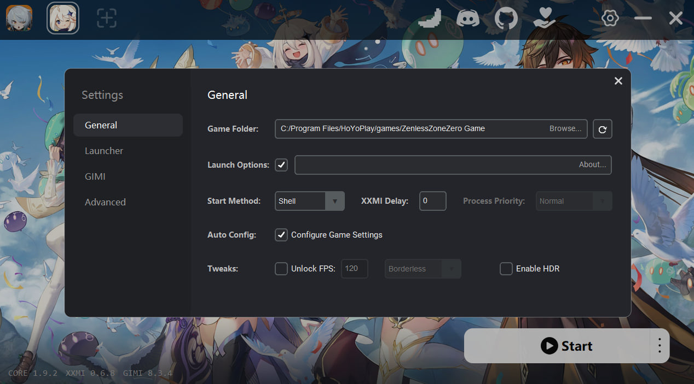The width and height of the screenshot is (694, 384).
Task: Select the Paimon game profile icon
Action: pos(63,18)
